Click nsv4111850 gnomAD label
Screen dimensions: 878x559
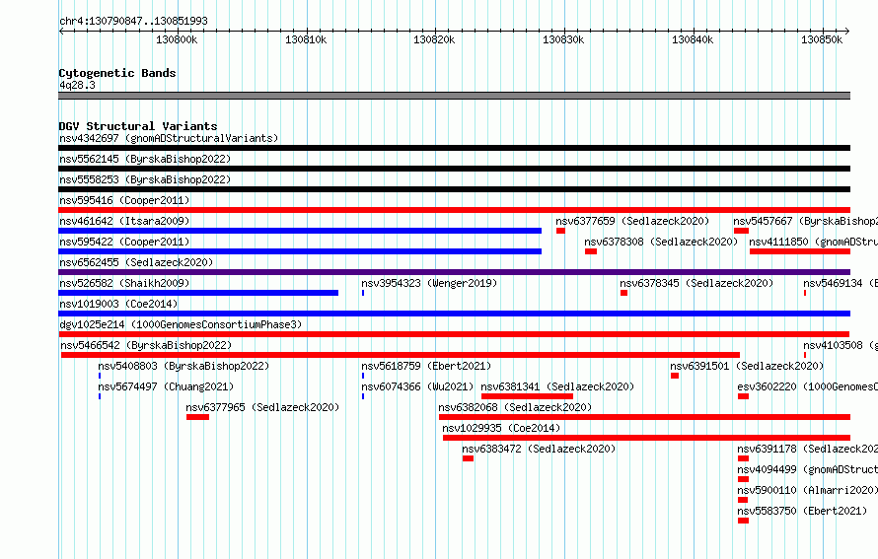coord(814,242)
